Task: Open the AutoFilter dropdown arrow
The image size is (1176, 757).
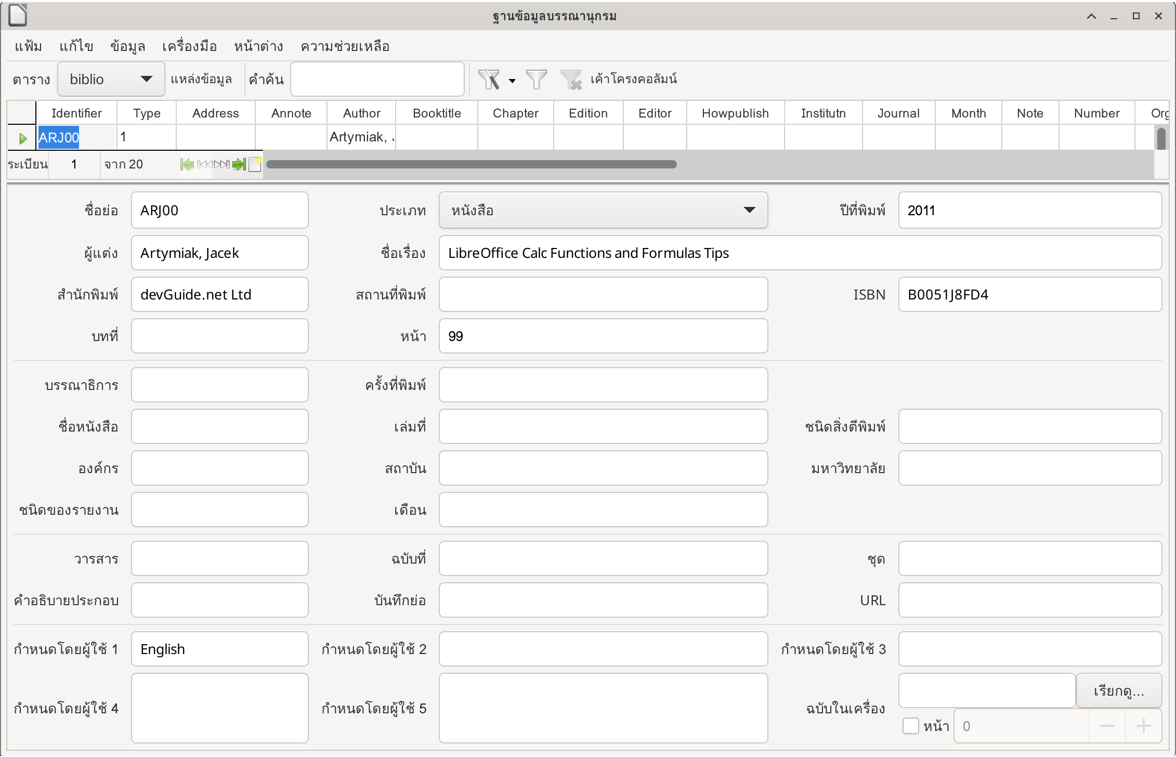Action: (x=512, y=81)
